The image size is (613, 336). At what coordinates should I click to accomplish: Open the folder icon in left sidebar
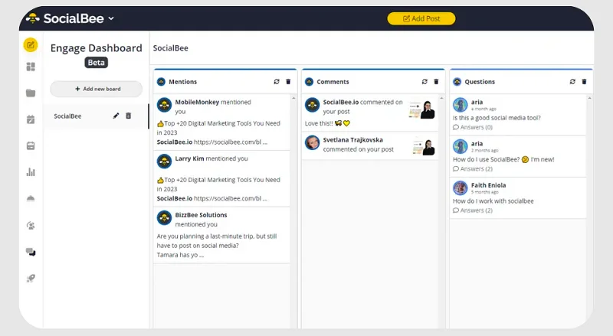31,93
